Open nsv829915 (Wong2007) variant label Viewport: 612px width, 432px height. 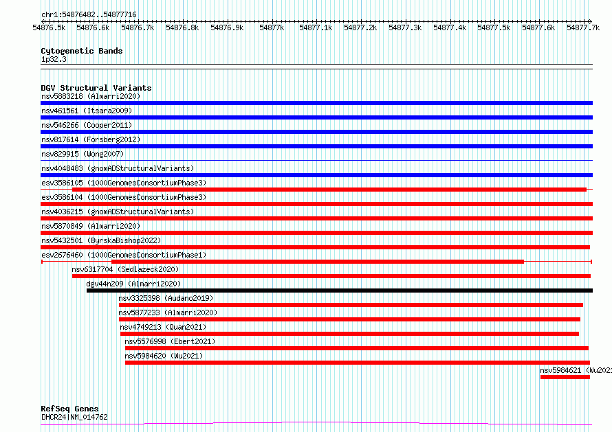point(83,154)
